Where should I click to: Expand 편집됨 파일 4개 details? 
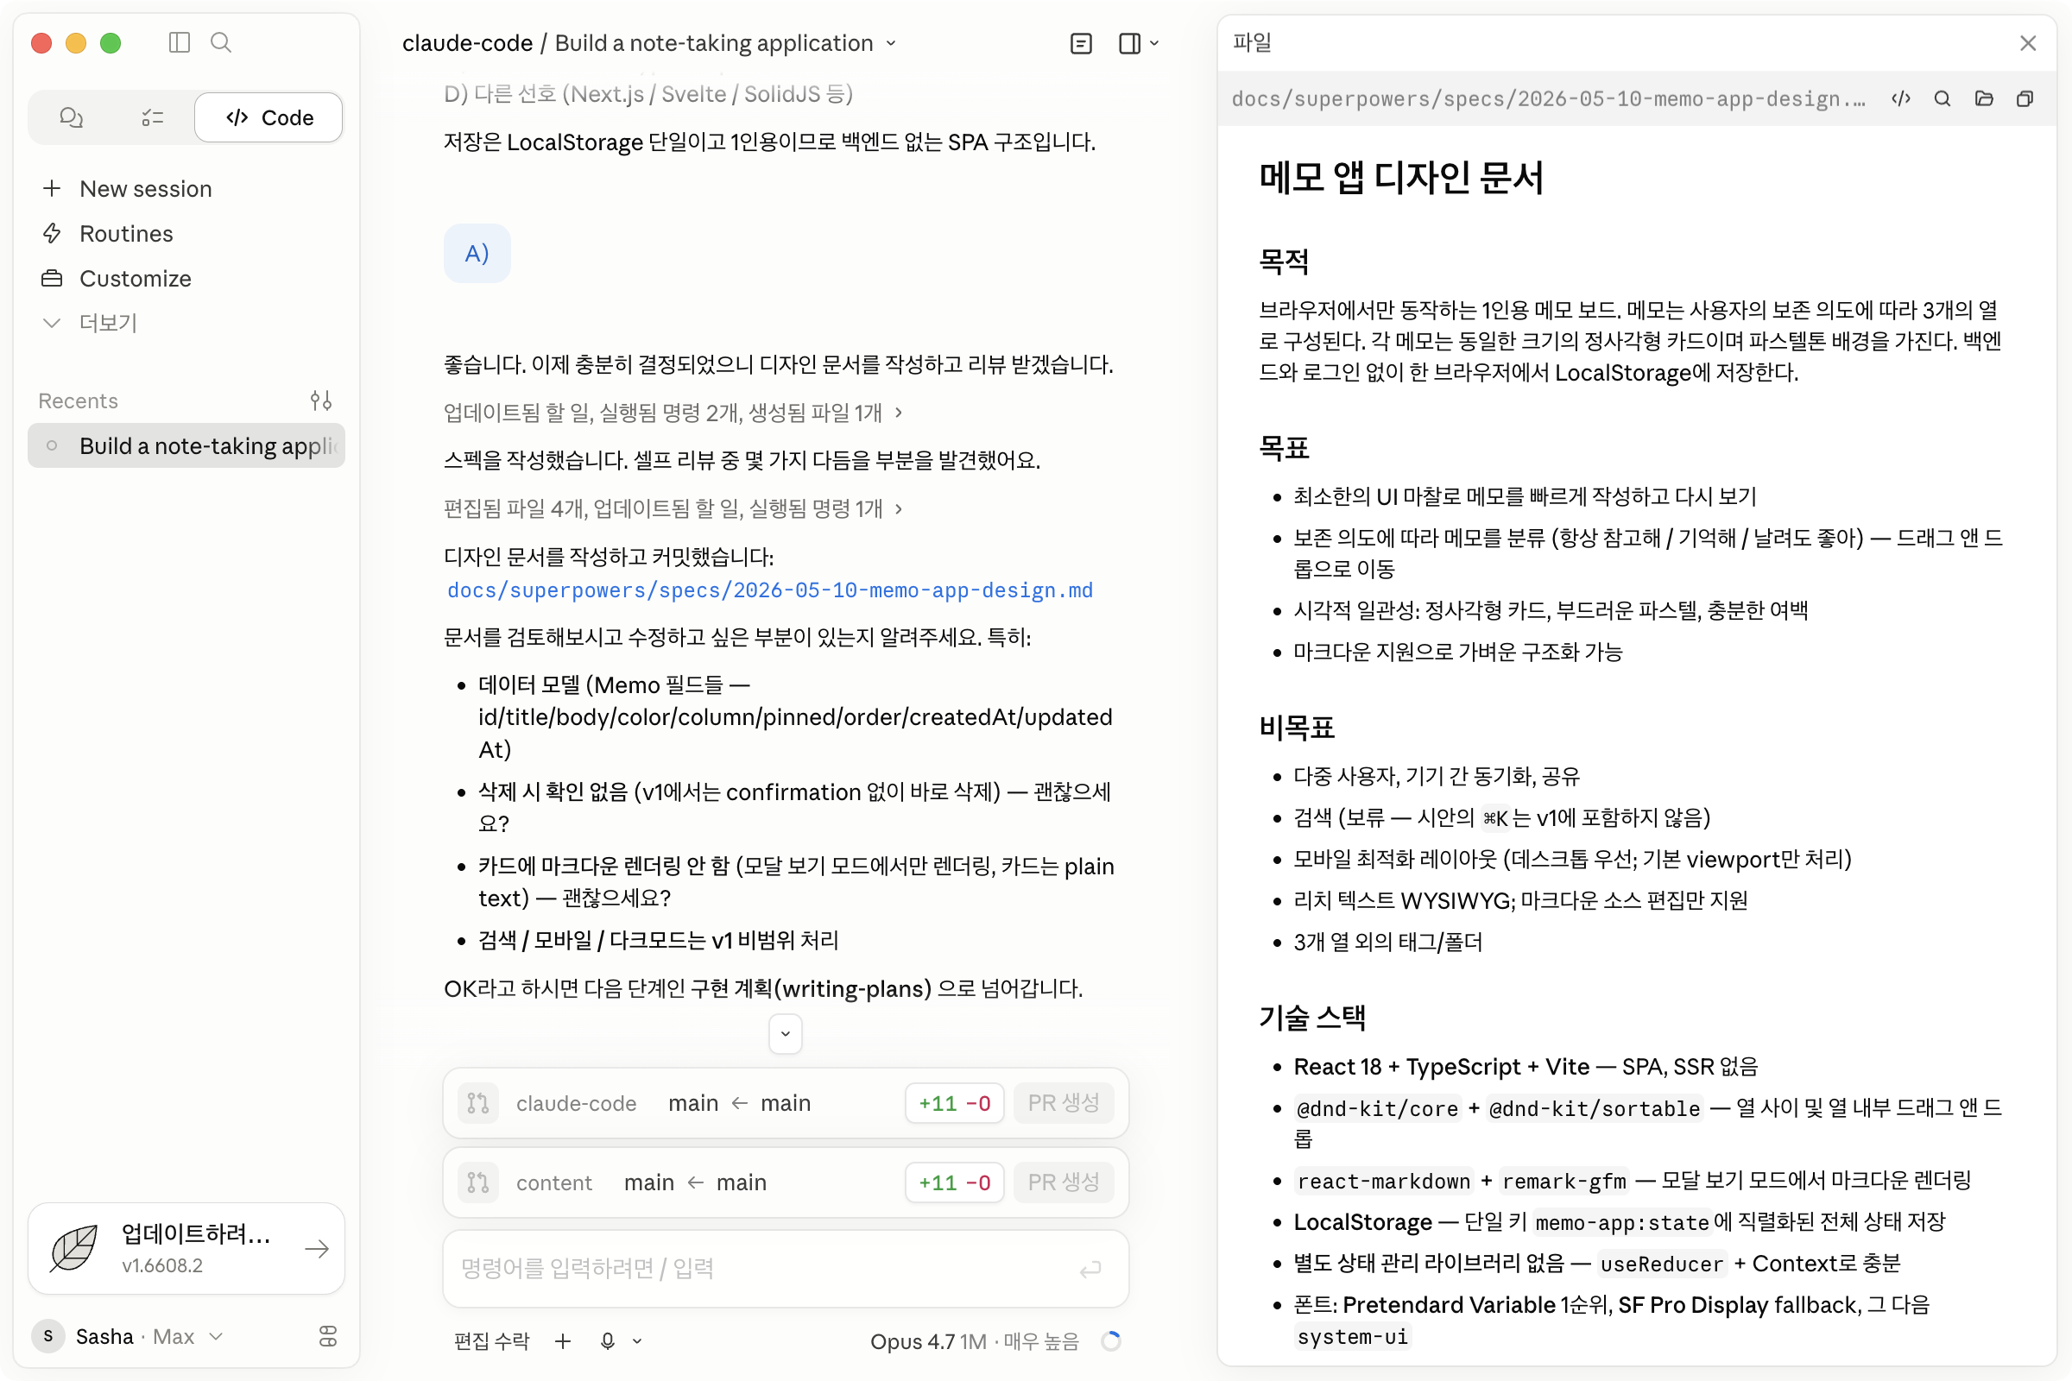673,508
